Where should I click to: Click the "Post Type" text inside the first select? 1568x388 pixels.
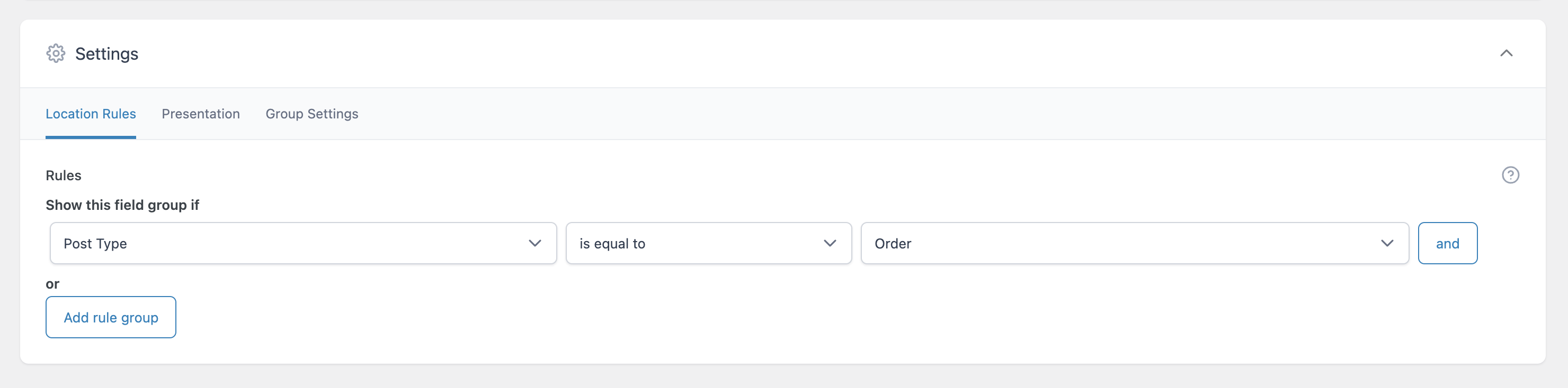click(x=95, y=244)
